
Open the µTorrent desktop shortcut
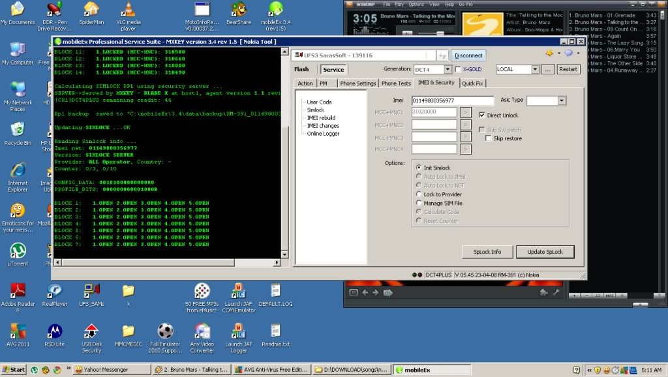[x=18, y=254]
